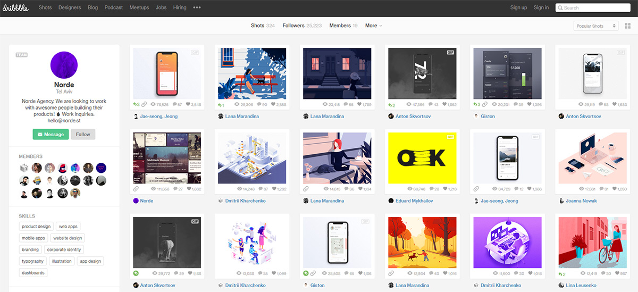The image size is (638, 292).
Task: Switch to the grid view icon
Action: 628,26
